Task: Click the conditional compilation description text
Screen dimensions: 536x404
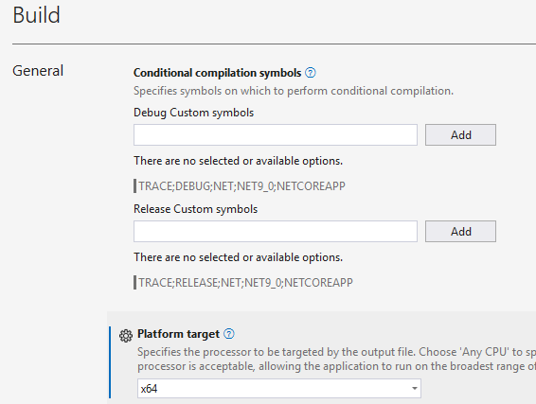Action: pos(294,91)
